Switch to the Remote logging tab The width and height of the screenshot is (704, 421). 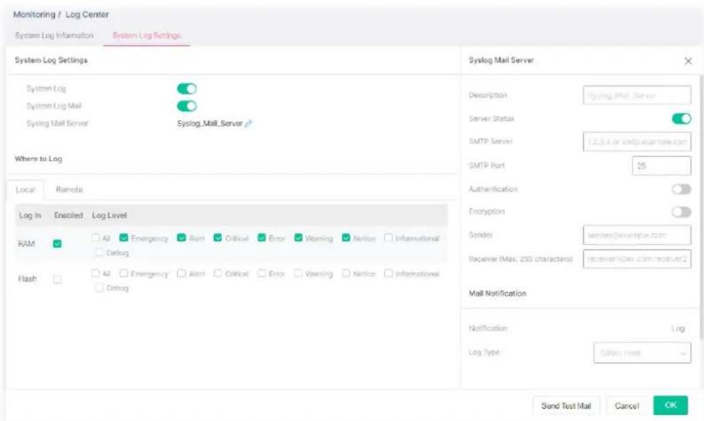[69, 190]
